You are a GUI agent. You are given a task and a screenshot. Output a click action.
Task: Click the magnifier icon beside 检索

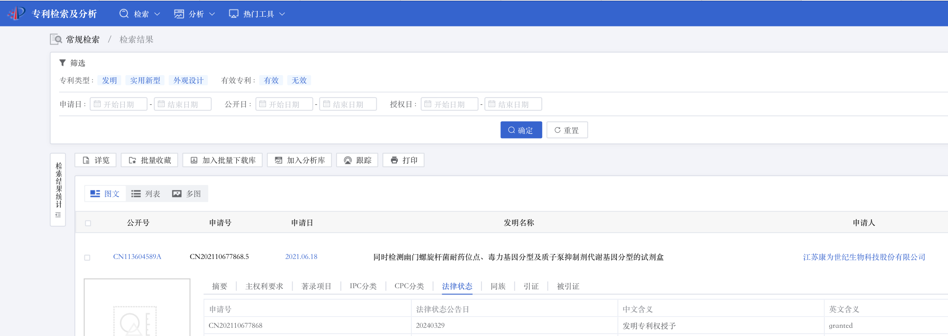click(x=124, y=14)
